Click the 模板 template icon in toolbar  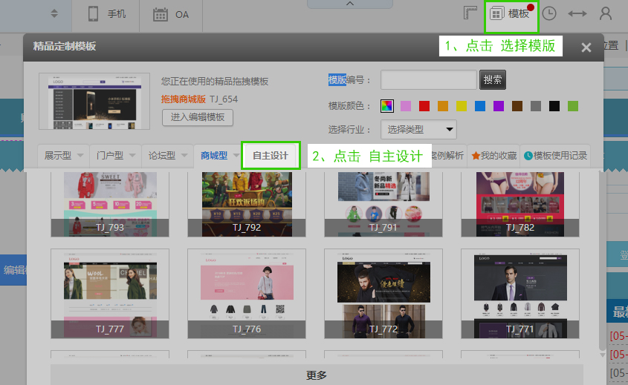511,14
